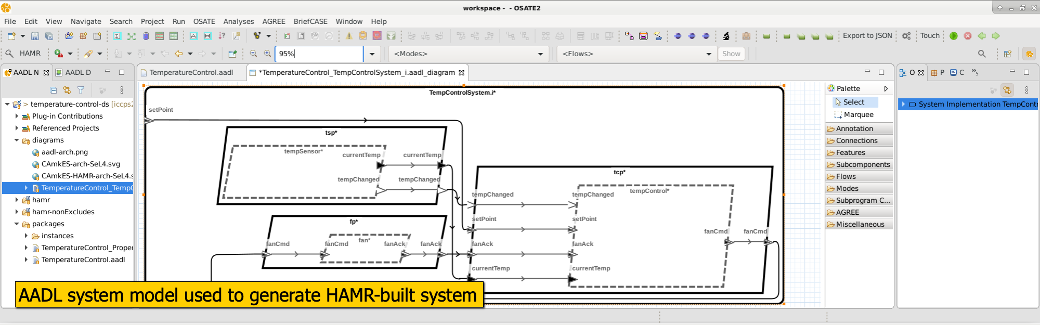1040x325 pixels.
Task: Click the zoom in magnifier icon
Action: (267, 54)
